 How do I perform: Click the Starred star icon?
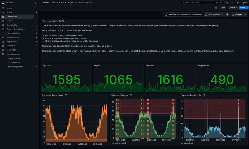3,12
